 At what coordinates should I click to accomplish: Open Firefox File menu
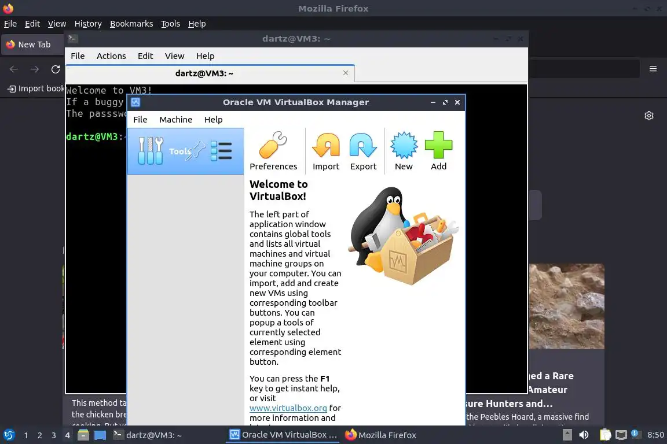click(x=10, y=24)
